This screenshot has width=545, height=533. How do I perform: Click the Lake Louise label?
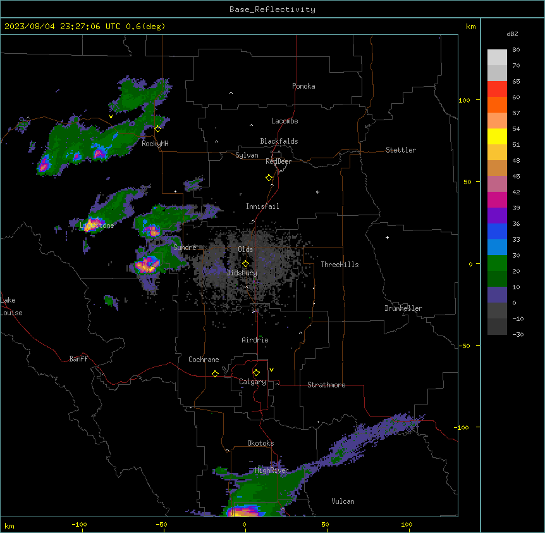[x=11, y=306]
